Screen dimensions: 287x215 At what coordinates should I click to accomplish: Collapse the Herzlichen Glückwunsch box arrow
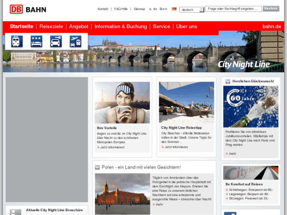click(228, 81)
